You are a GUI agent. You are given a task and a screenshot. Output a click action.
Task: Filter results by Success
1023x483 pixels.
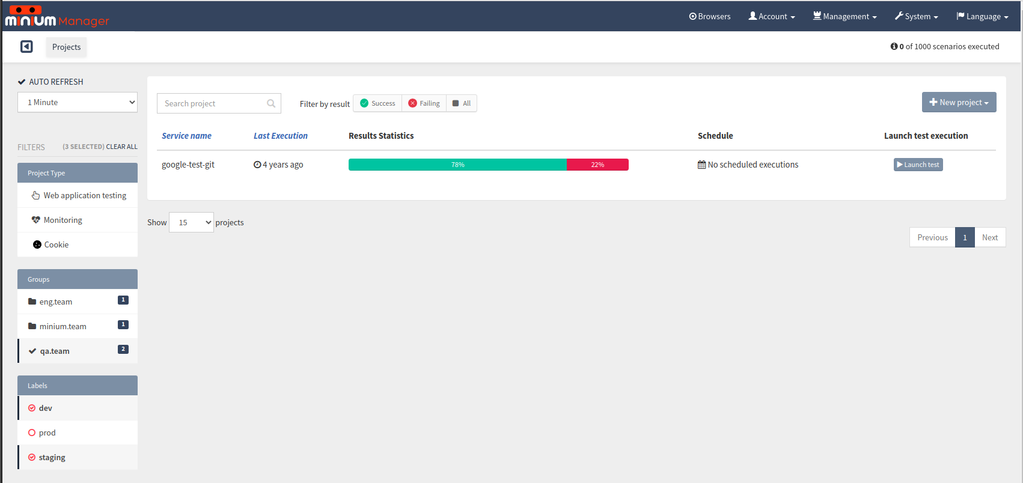[377, 103]
